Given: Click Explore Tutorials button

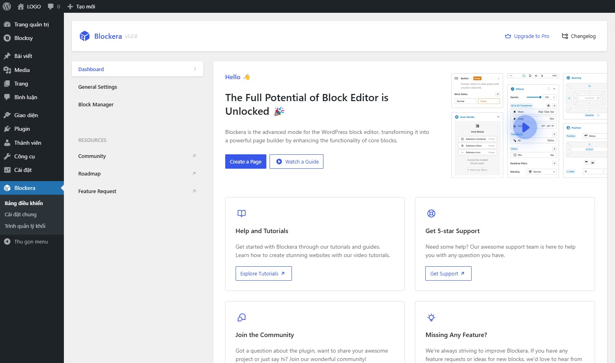Looking at the screenshot, I should [x=264, y=273].
